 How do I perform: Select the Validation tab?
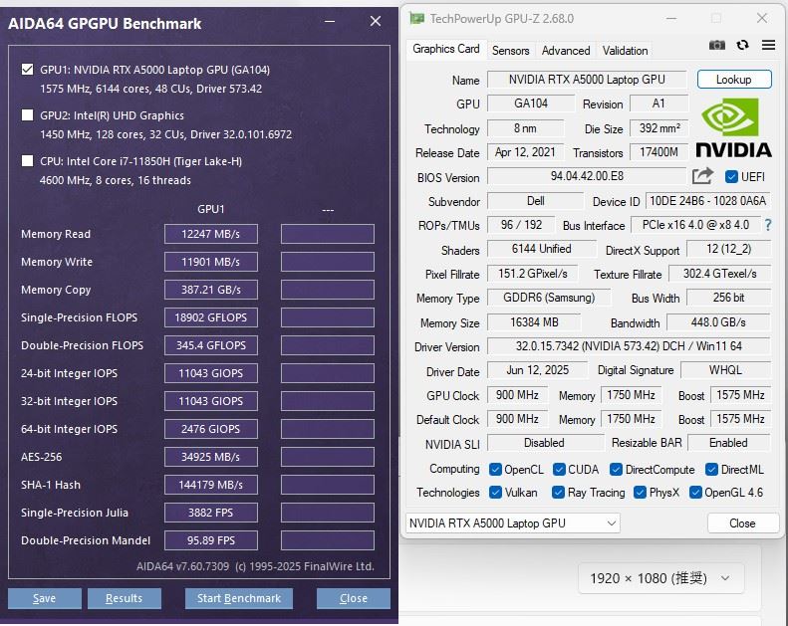pos(625,51)
